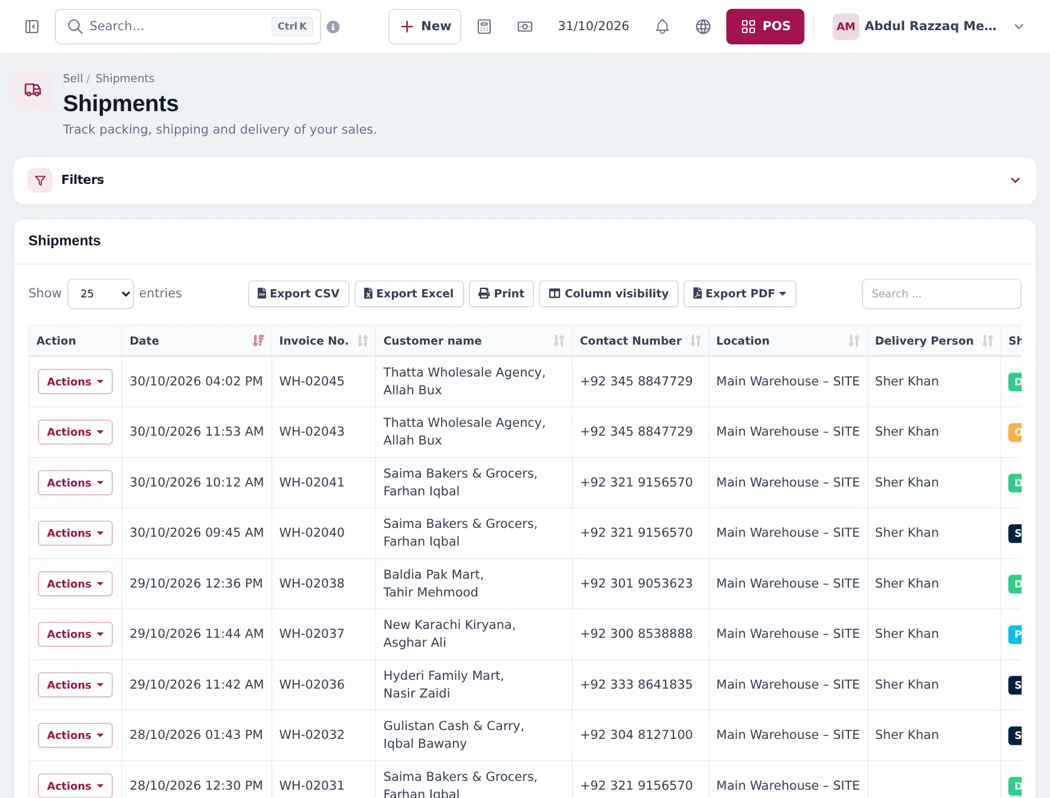This screenshot has width=1050, height=798.
Task: Click customer Gulistan Cash & Carry
Action: 453,735
